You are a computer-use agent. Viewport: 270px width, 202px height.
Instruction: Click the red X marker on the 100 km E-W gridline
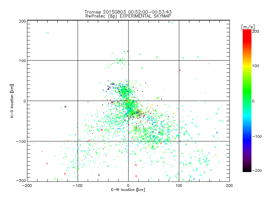tap(180, 70)
